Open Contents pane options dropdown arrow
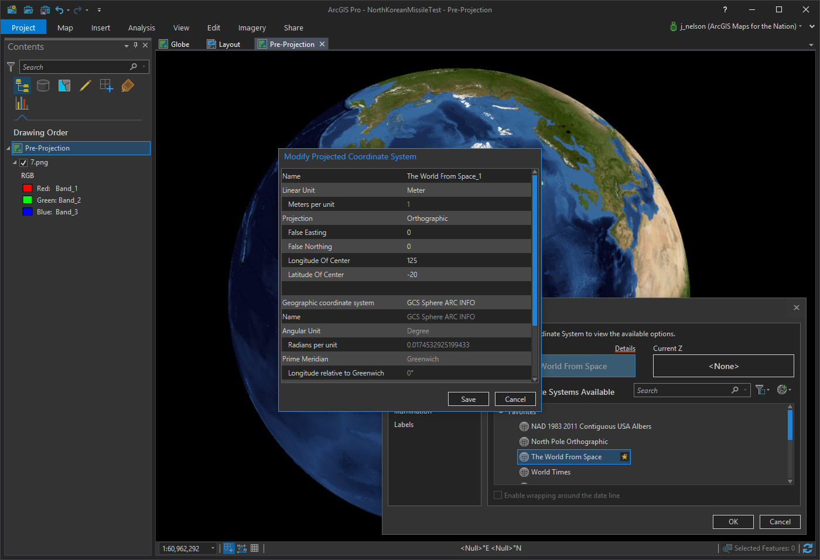 [127, 46]
